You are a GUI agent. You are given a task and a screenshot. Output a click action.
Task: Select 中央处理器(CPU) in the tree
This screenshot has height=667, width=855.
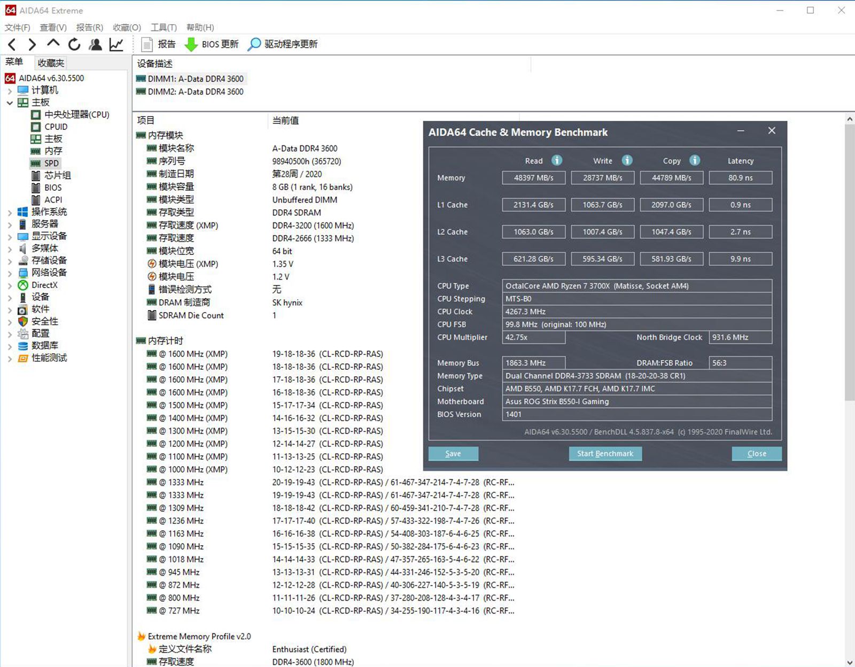click(76, 114)
